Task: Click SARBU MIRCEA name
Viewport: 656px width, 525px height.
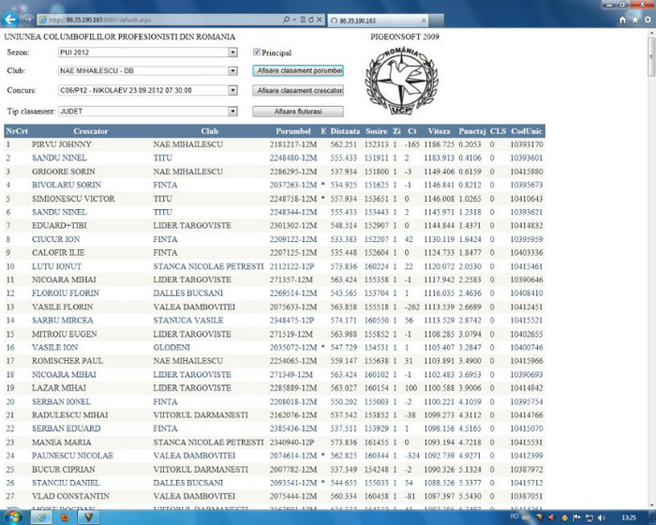Action: [x=63, y=321]
